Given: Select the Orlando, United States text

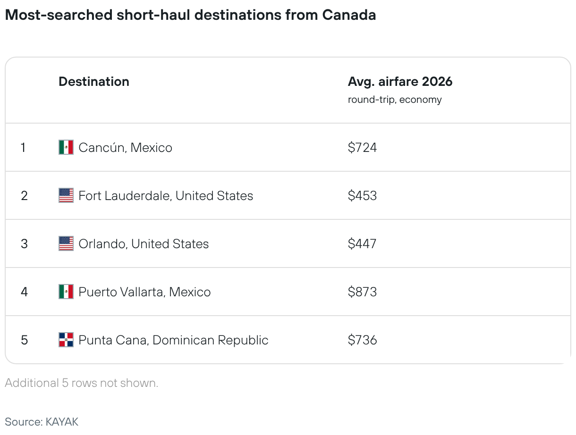Looking at the screenshot, I should (x=144, y=244).
